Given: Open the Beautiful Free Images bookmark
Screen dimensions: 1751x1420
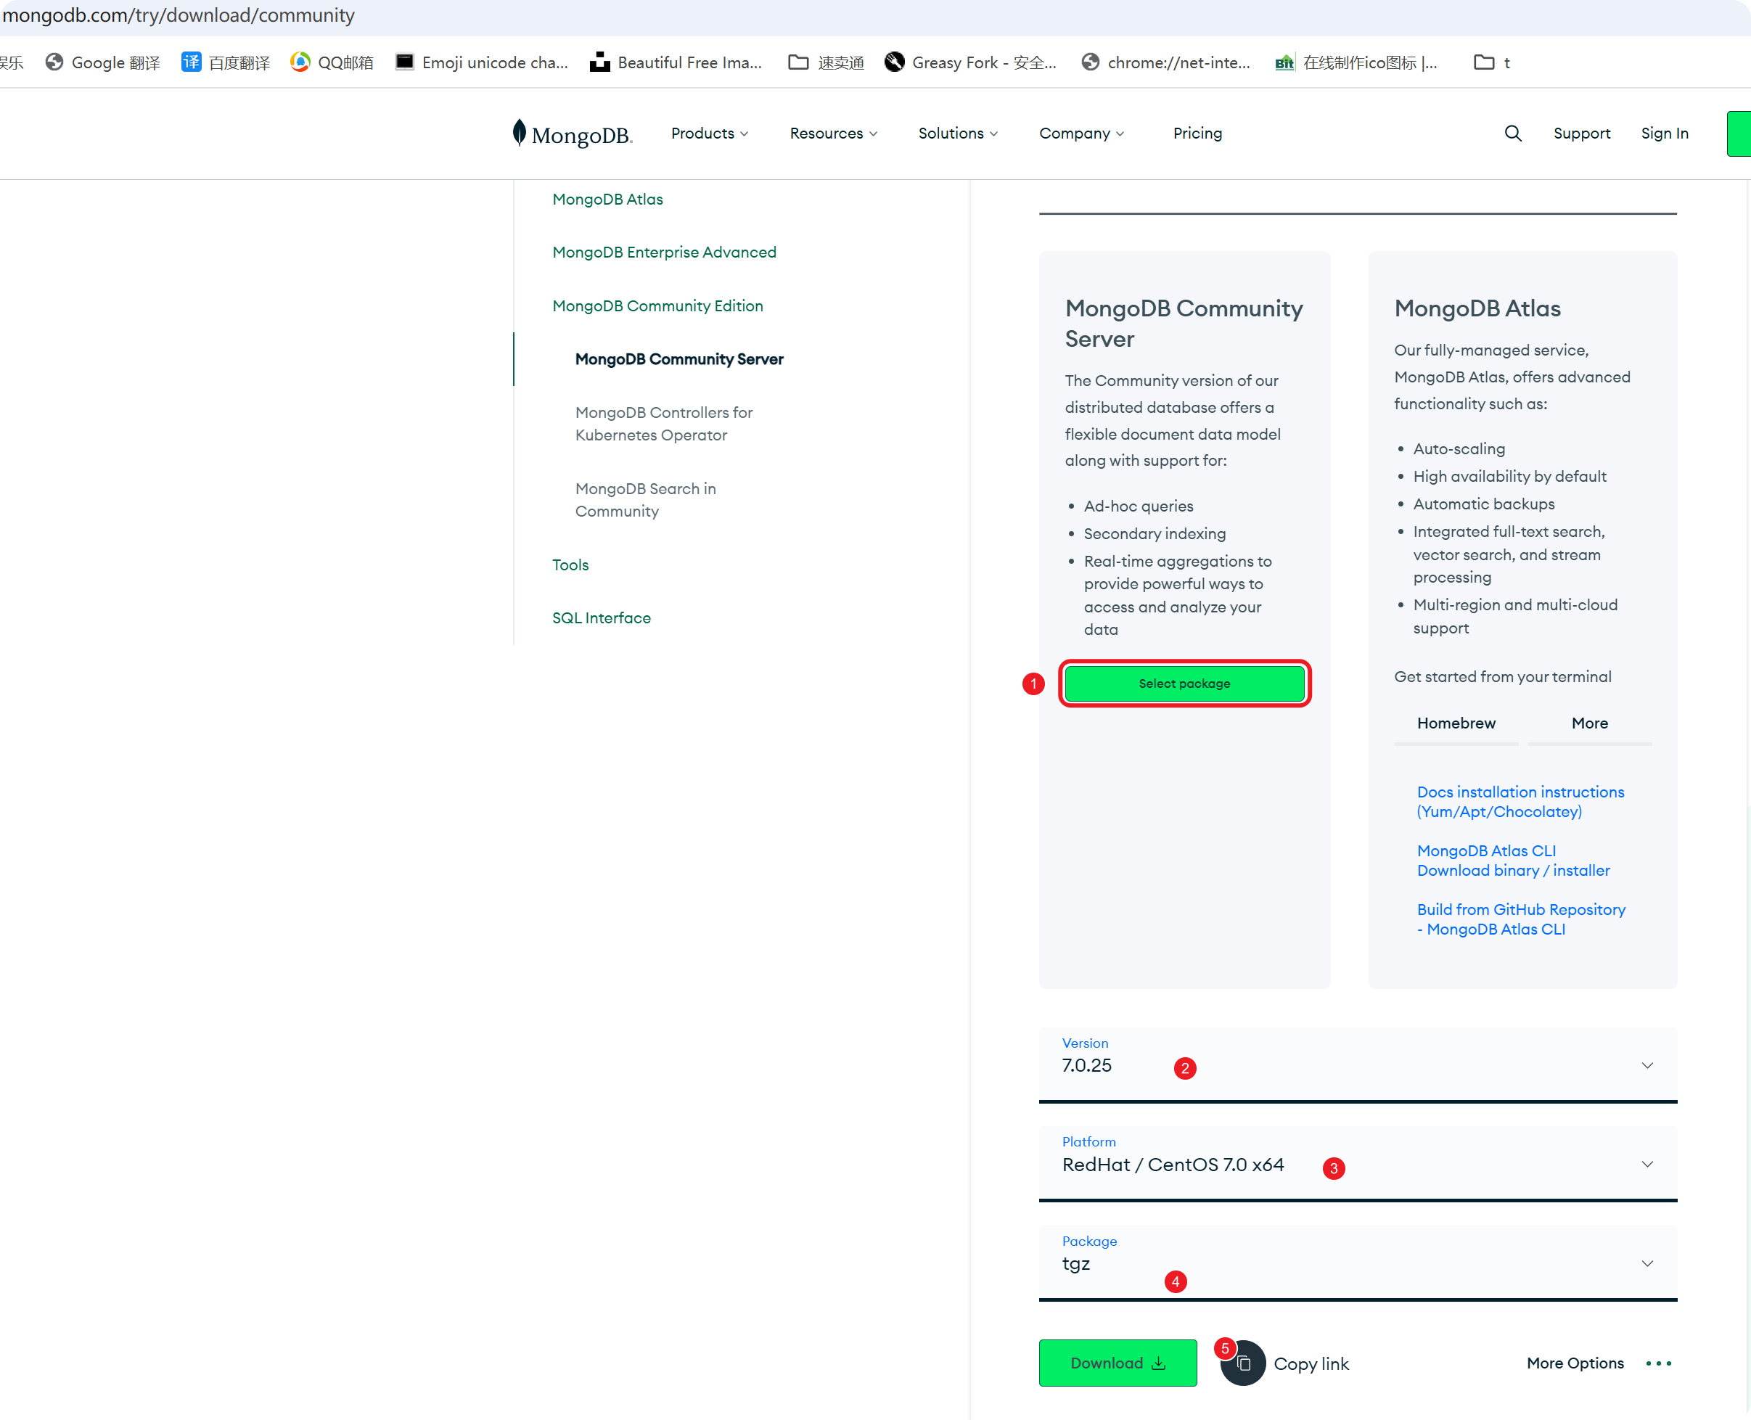Looking at the screenshot, I should tap(676, 63).
